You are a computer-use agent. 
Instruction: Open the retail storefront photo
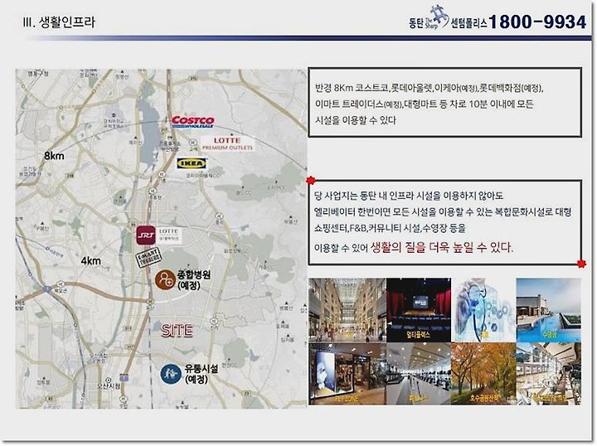coord(347,374)
